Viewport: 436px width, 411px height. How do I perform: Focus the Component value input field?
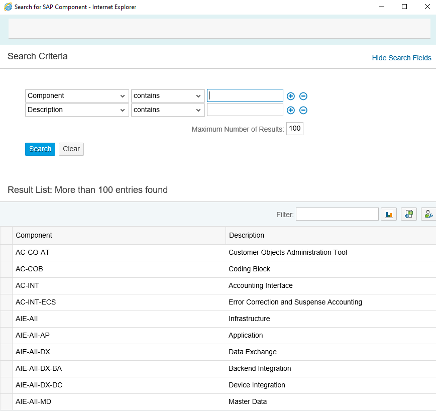pos(245,95)
